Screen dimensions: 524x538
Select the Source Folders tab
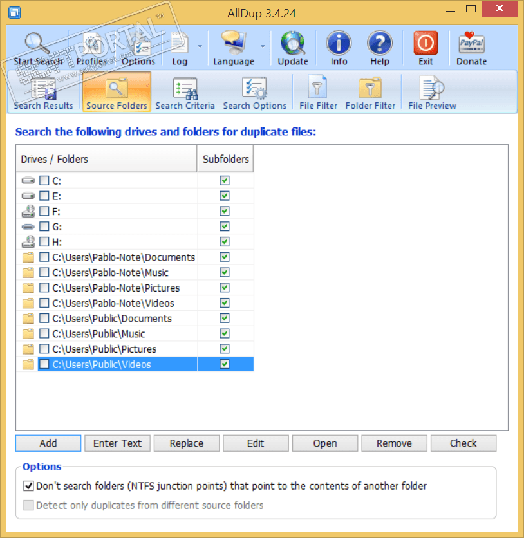117,91
